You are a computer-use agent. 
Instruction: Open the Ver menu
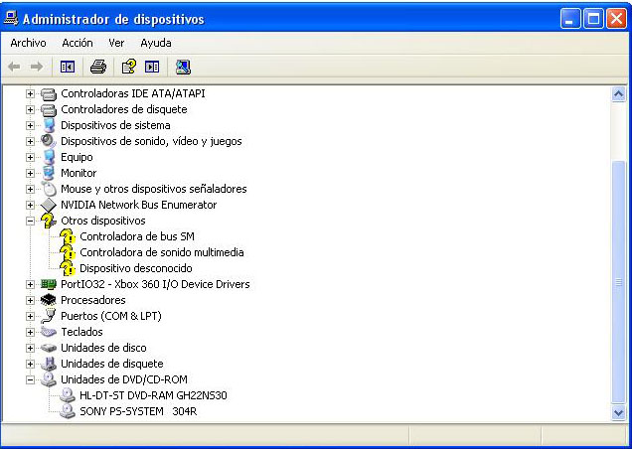[x=116, y=43]
